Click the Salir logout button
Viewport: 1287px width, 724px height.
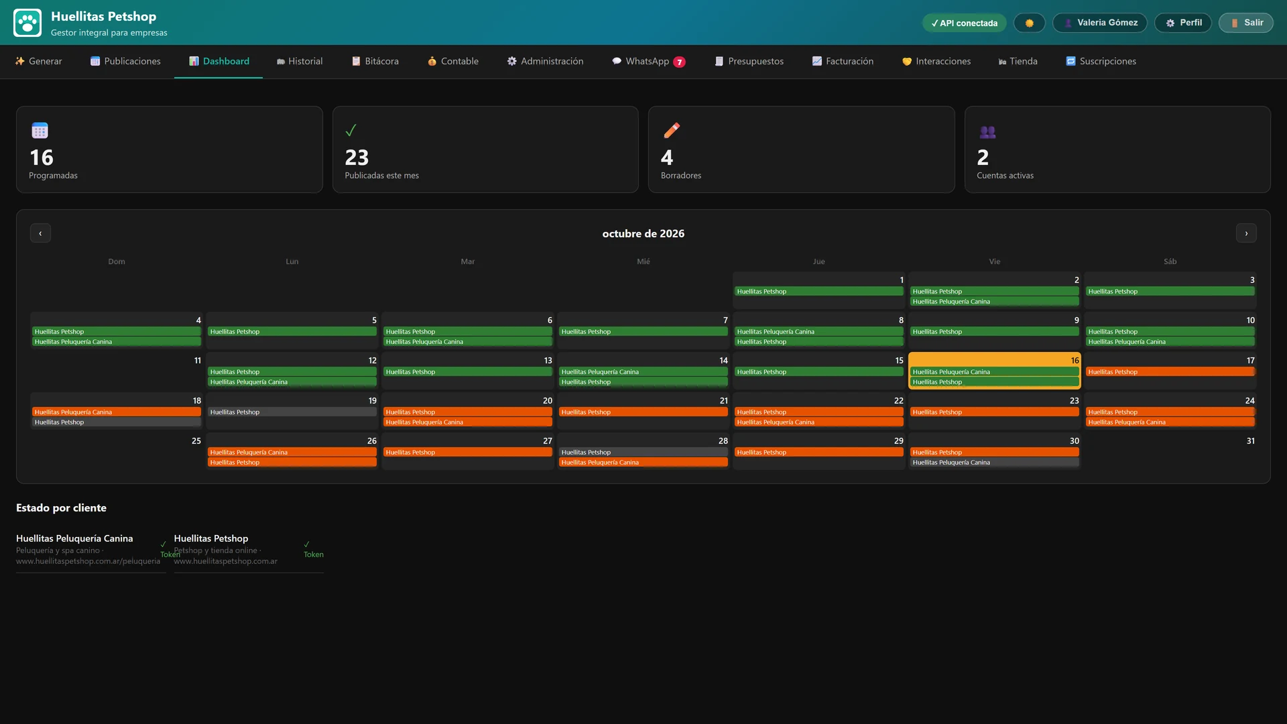click(x=1245, y=23)
